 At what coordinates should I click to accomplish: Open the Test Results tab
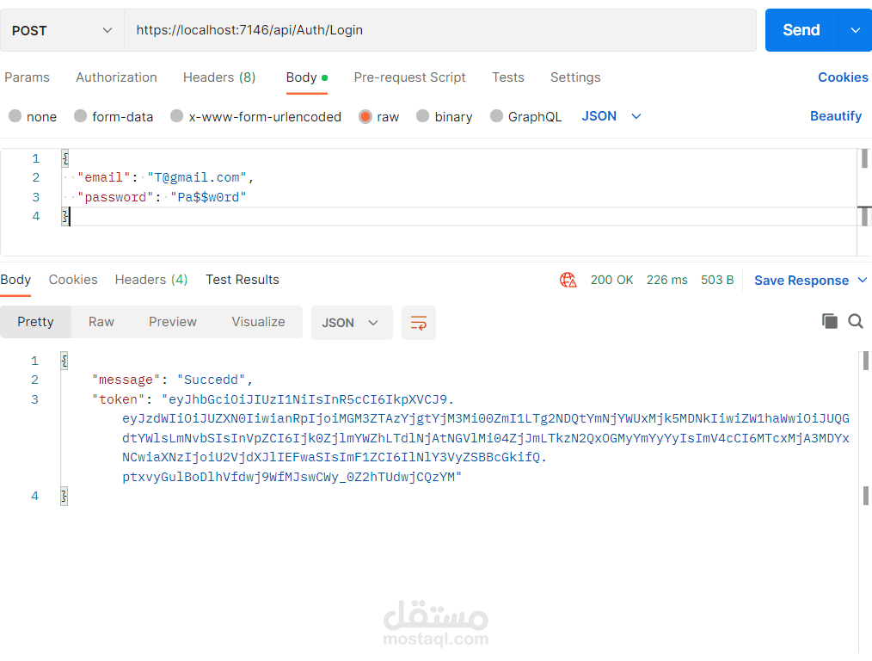(242, 280)
